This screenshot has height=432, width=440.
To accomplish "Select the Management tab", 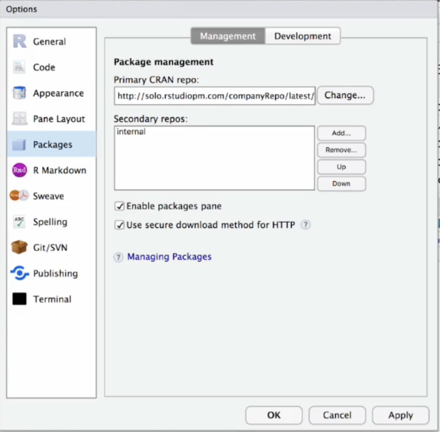I will point(228,36).
